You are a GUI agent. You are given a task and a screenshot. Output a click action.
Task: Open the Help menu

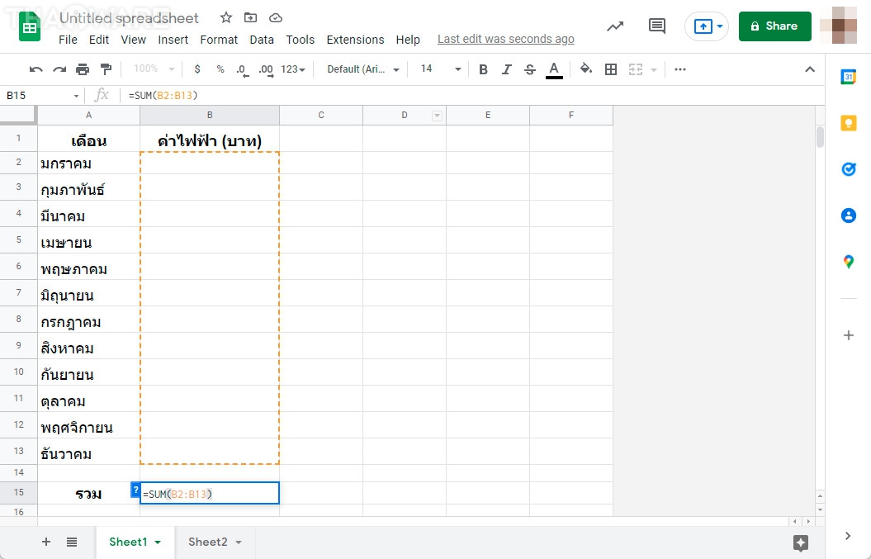tap(408, 40)
